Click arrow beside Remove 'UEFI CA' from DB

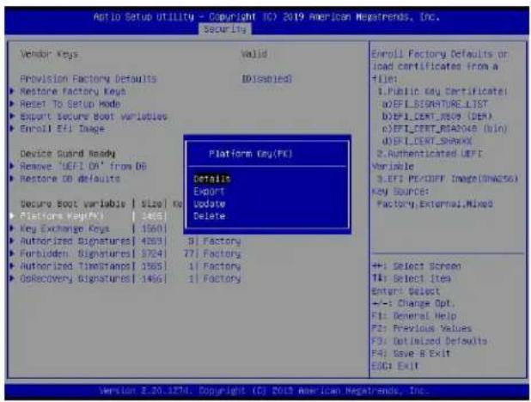point(13,166)
